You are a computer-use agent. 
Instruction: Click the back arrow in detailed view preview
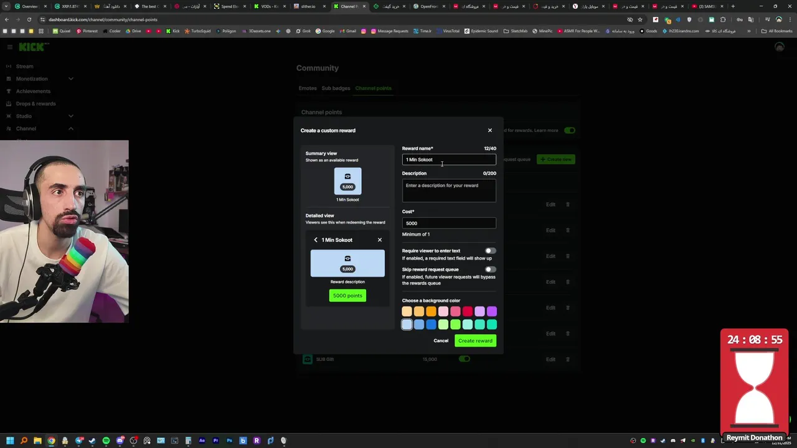(316, 240)
